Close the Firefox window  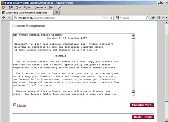166,3
